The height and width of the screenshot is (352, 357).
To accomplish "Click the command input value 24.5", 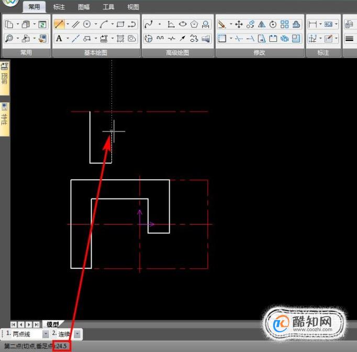I will pos(62,346).
